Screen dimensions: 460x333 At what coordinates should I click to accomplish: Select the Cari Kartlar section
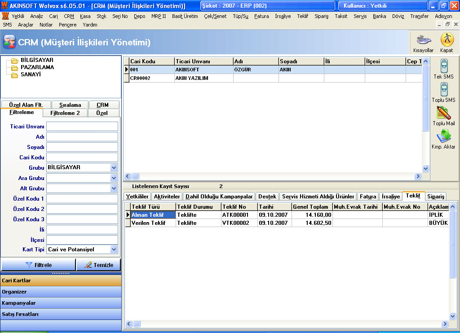pyautogui.click(x=61, y=280)
